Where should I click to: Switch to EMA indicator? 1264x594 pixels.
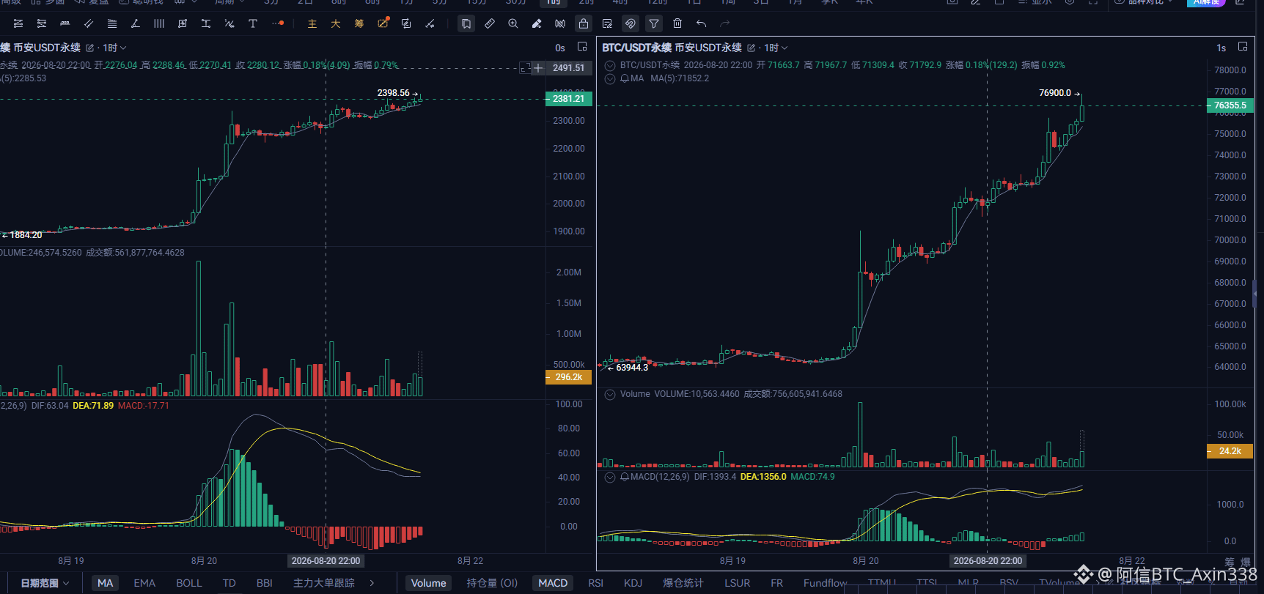(x=144, y=583)
